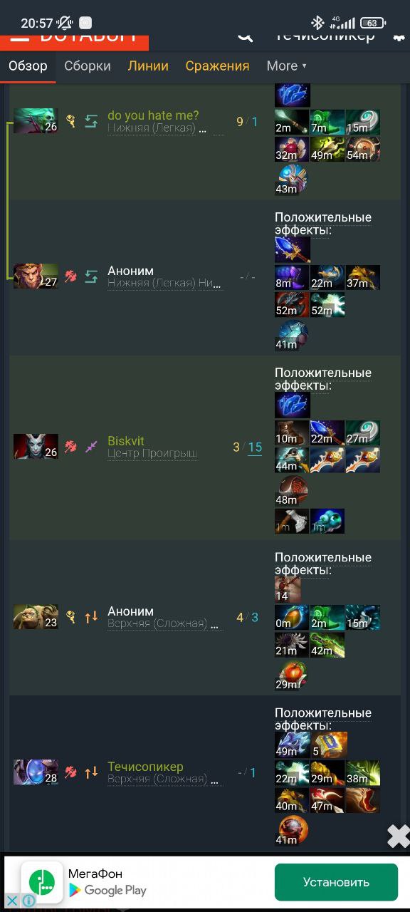Click Biskvit's hero portrait, level 26
Viewport: 410px width, 912px height.
[36, 447]
